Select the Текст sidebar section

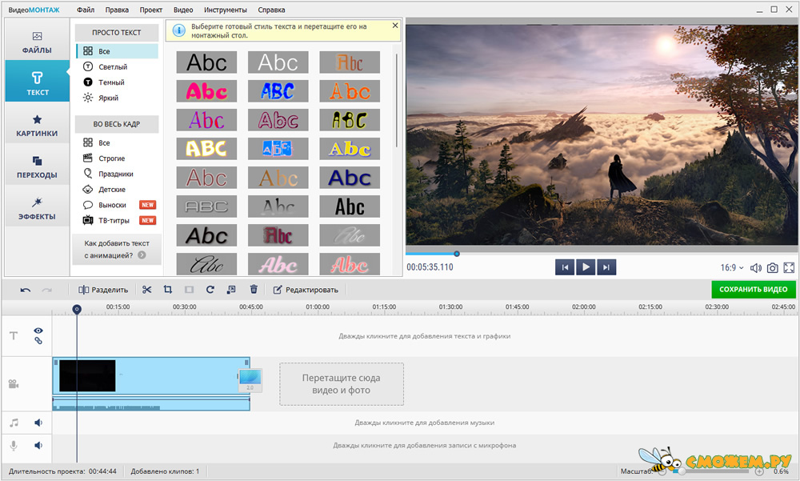pos(38,81)
